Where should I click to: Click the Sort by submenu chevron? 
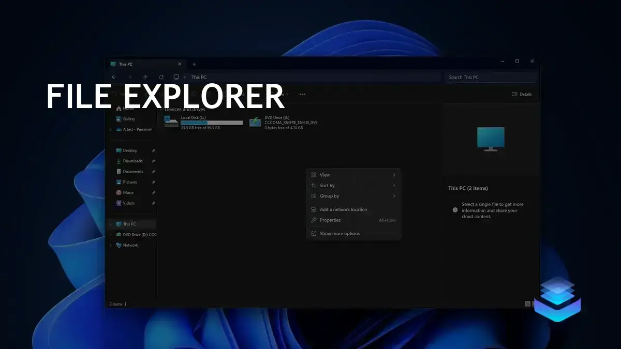pos(394,186)
